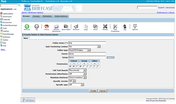
Task: Enable Other execute permission checkbox
Action: pyautogui.click(x=98, y=66)
